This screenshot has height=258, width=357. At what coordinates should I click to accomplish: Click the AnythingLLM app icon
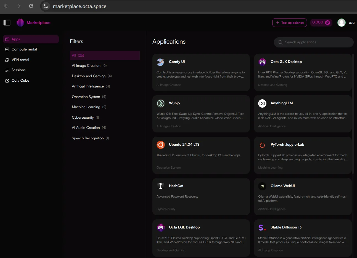point(262,103)
